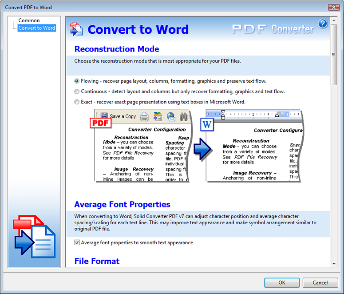This screenshot has height=294, width=344.
Task: Select Convert to Word in the tree
Action: (37, 28)
